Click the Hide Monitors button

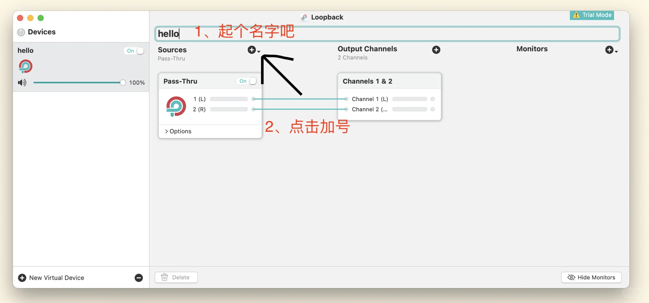point(591,277)
